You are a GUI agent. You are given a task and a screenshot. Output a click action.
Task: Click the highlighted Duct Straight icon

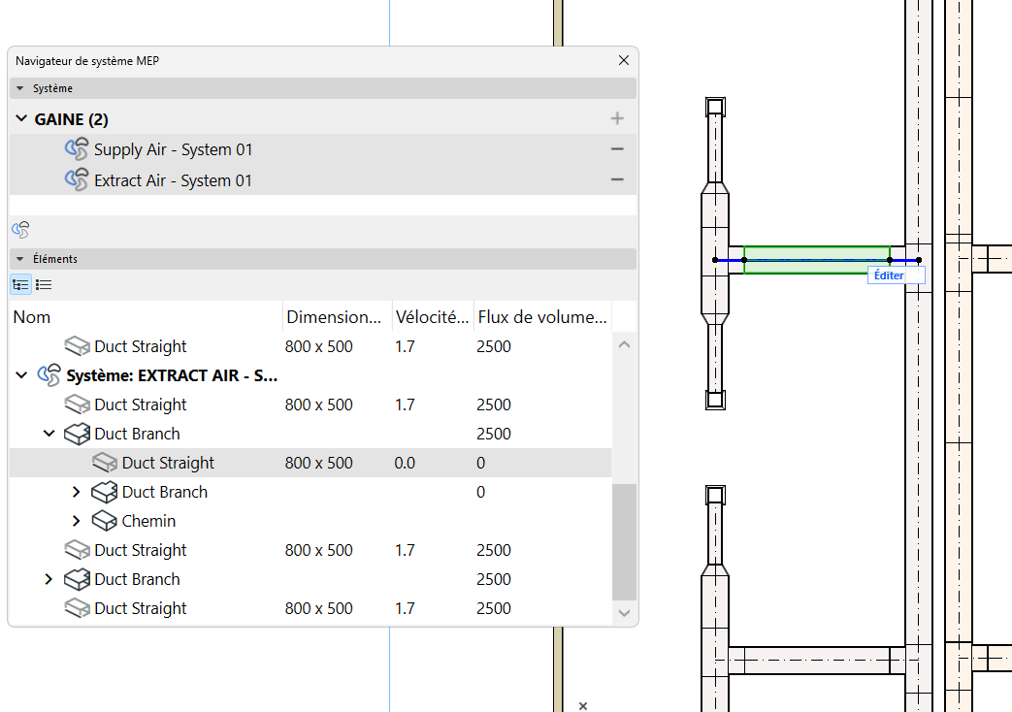[x=104, y=462]
